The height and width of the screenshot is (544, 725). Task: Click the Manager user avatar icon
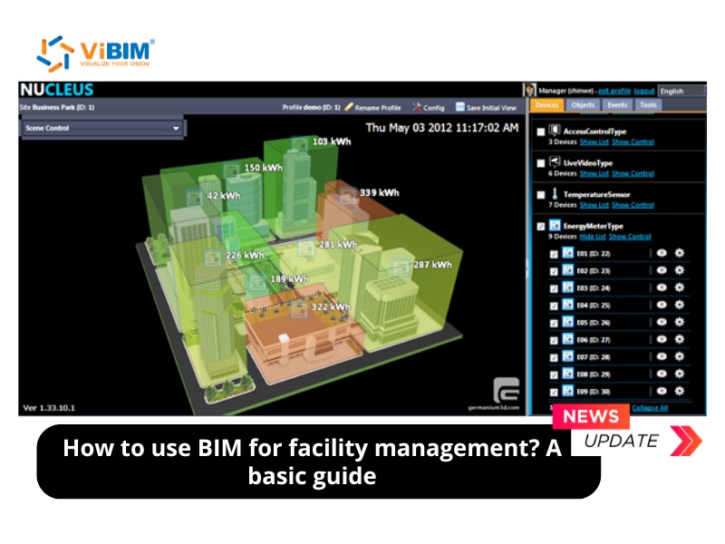(x=530, y=90)
